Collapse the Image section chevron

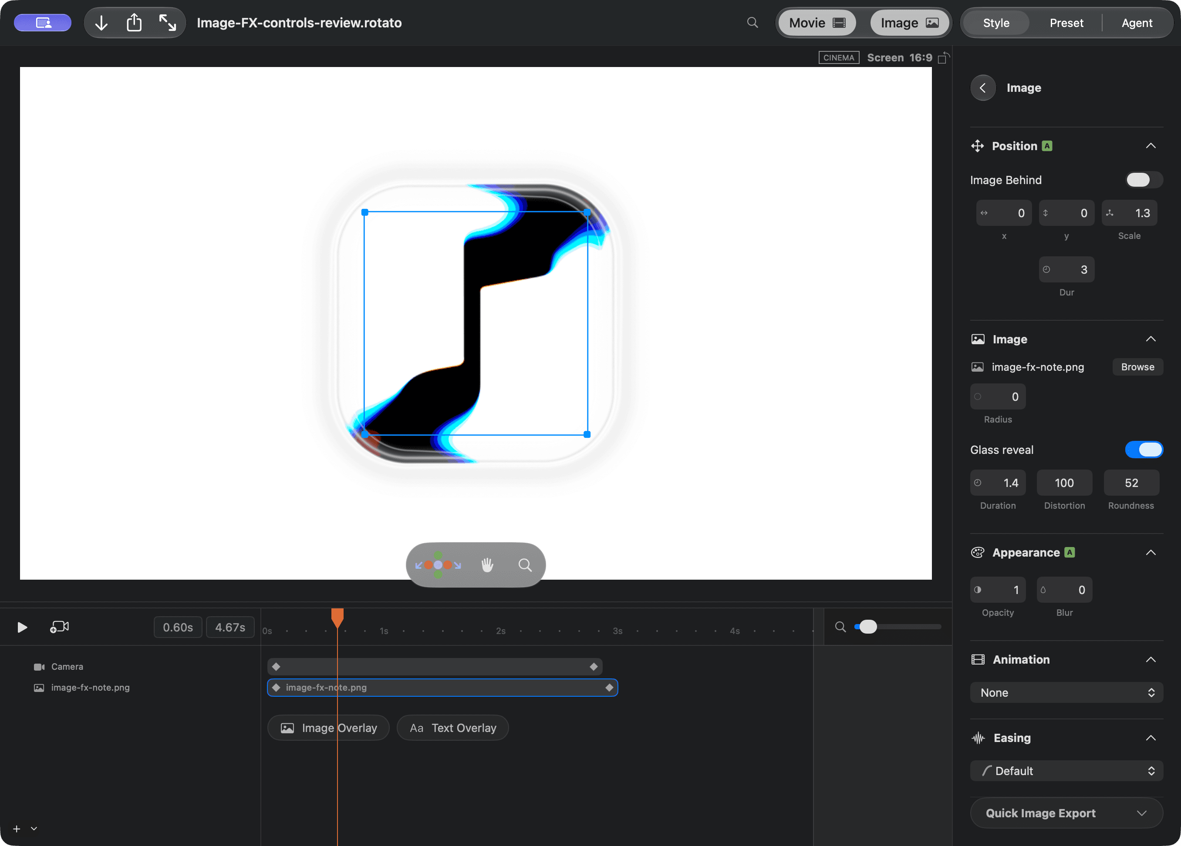[x=1150, y=339]
